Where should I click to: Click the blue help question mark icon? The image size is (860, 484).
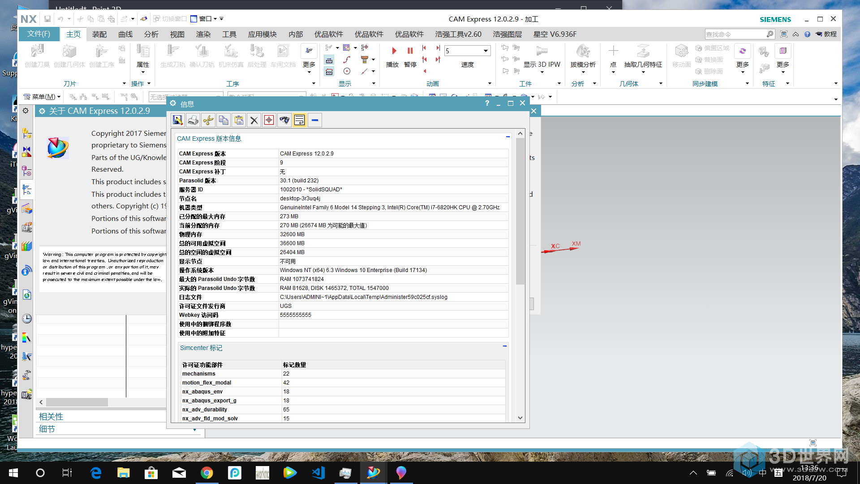807,34
